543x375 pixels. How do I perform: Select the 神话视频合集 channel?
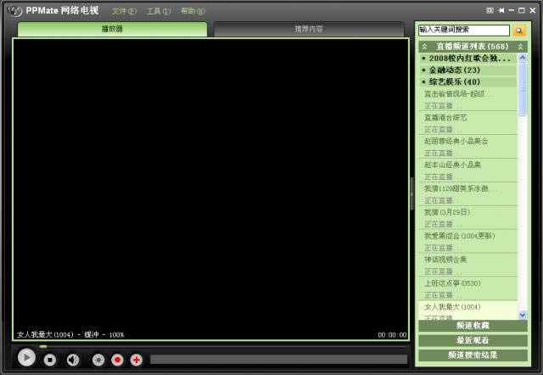[x=468, y=265]
